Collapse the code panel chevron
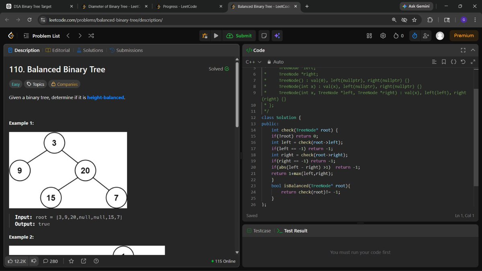Screen dimensions: 482x271 point(473,50)
